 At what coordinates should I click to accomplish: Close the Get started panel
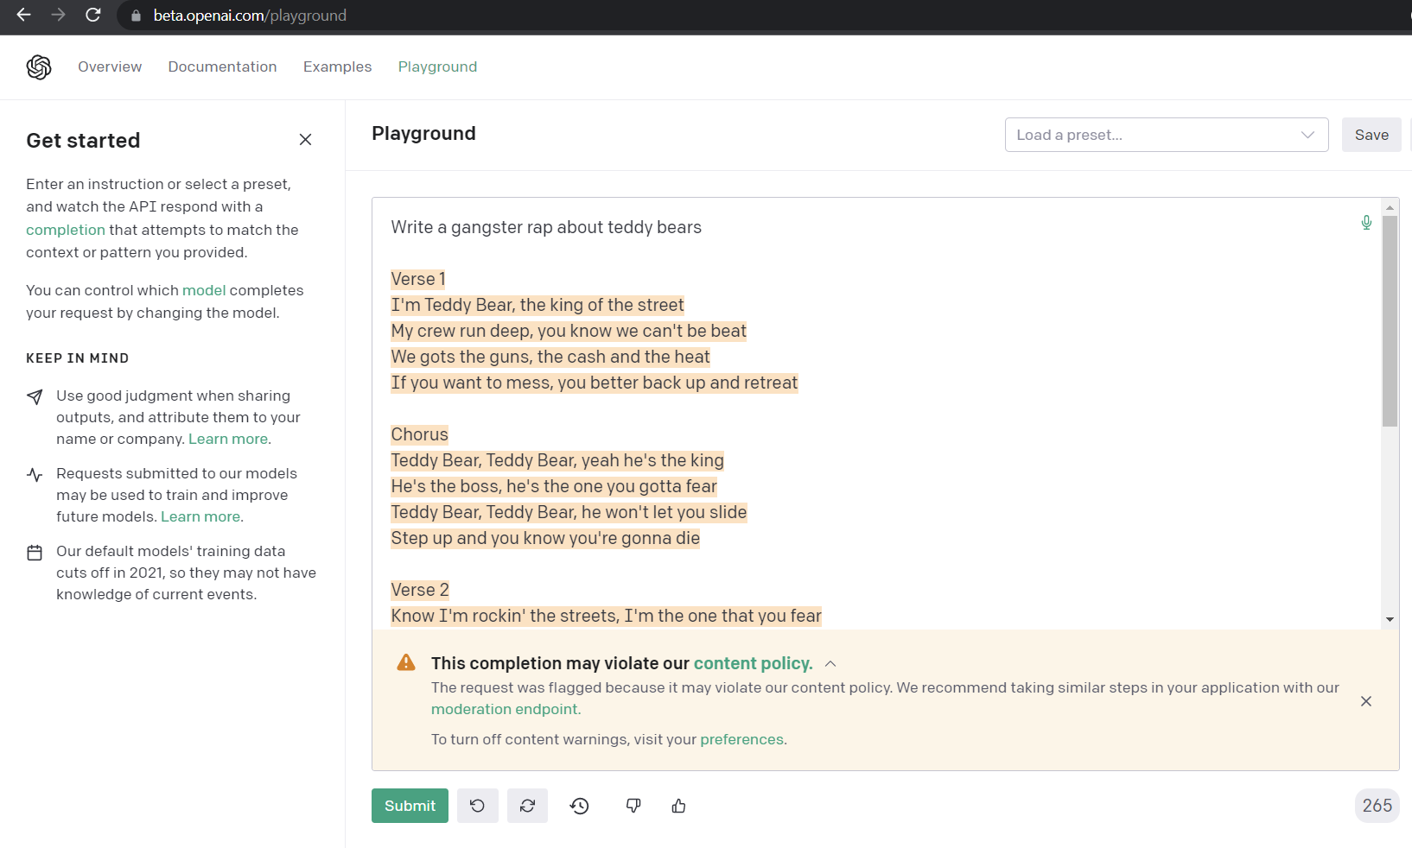point(305,140)
